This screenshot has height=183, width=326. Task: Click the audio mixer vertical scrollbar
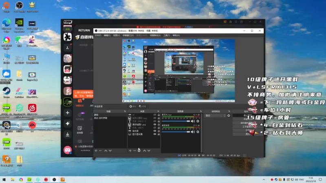(x=201, y=133)
